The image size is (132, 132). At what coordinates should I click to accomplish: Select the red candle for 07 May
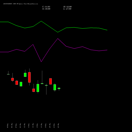[x=17, y=83]
